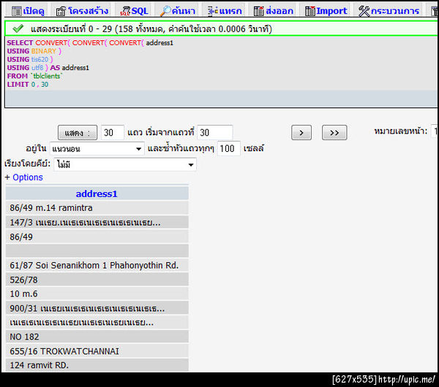The height and width of the screenshot is (387, 439).
Task: Click the Search magnifier icon
Action: (165, 11)
